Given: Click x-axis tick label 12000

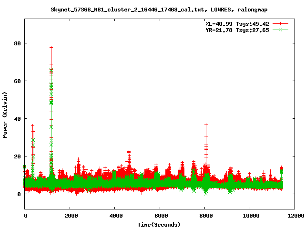Looking at the screenshot, I should point(296,216).
